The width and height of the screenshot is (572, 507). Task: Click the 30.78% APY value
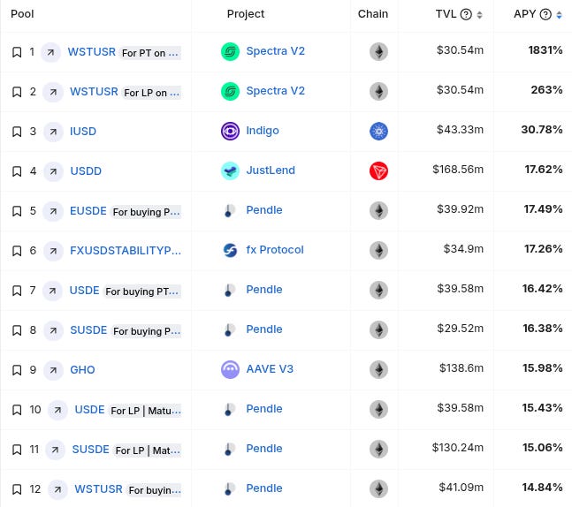coord(542,129)
